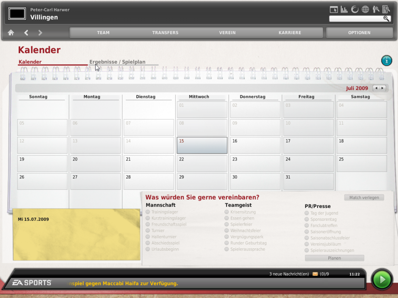Open the OPTIONEN menu

coord(359,33)
